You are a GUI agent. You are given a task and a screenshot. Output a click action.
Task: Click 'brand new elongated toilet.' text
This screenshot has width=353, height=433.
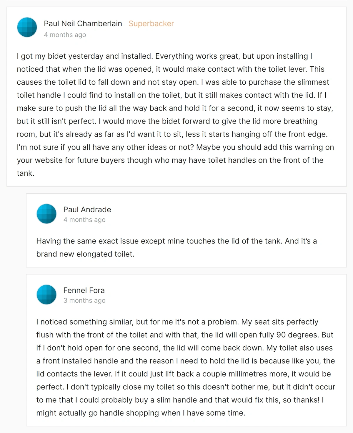point(85,254)
